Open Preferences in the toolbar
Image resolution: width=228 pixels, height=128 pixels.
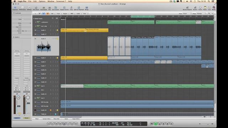(x=22, y=8)
